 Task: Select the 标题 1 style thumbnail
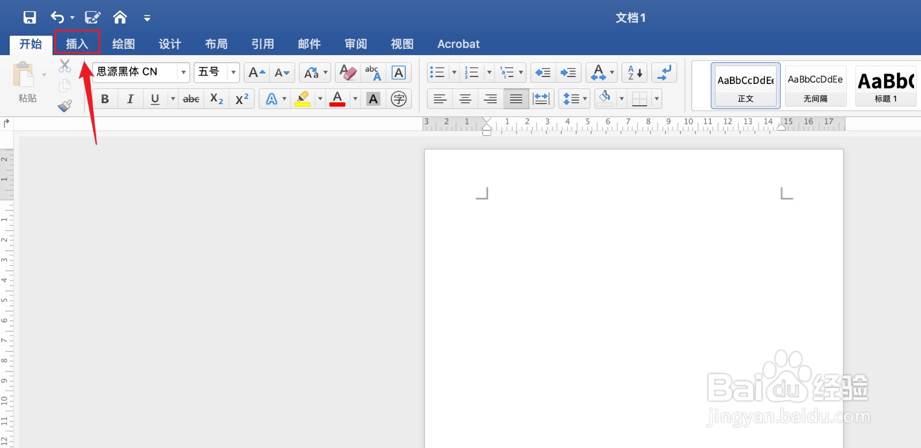(x=886, y=85)
